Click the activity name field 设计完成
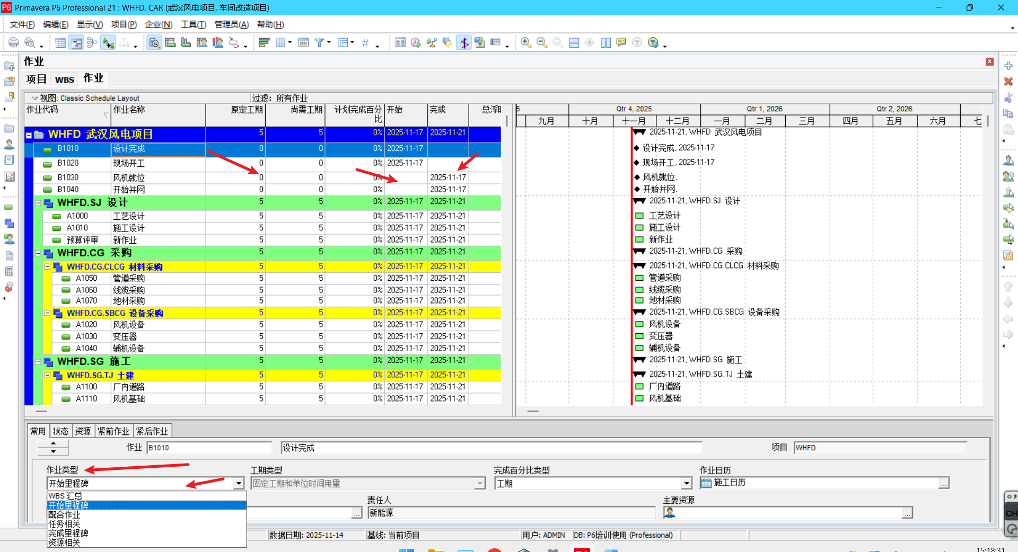 (491, 448)
